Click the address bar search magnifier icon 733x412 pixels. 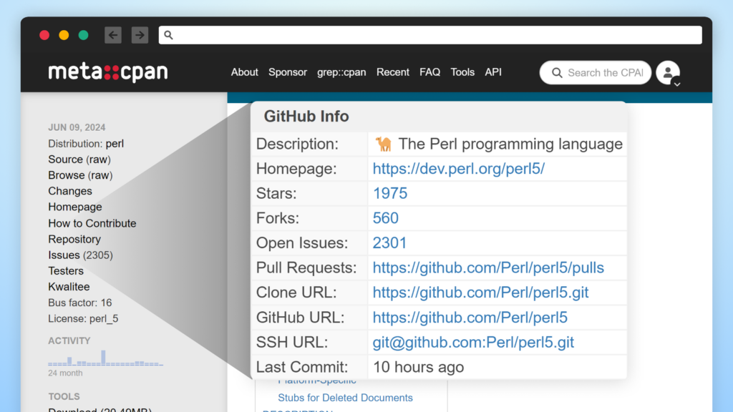click(169, 35)
